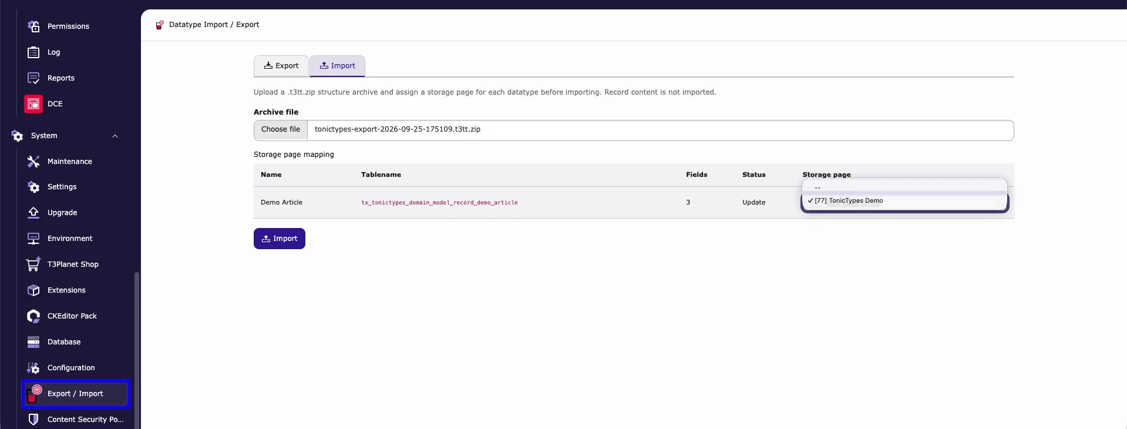The width and height of the screenshot is (1127, 429).
Task: Click the Demo Article name cell
Action: coord(282,202)
